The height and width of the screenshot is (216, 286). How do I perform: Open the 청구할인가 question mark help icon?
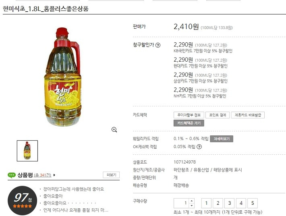tap(158, 45)
